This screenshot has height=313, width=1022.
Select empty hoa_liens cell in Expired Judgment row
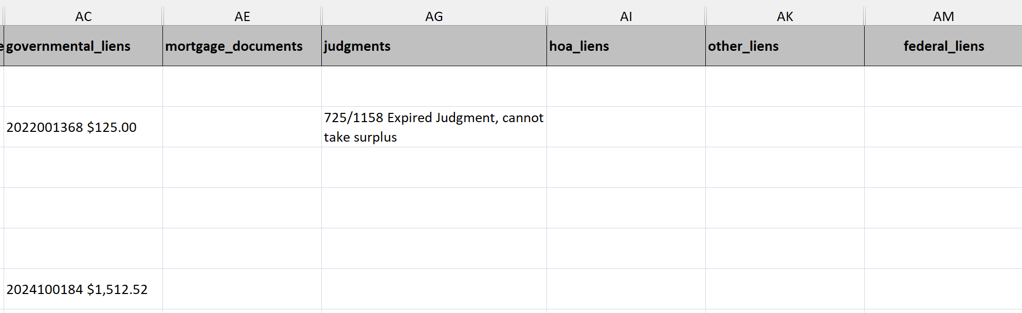[x=626, y=127]
